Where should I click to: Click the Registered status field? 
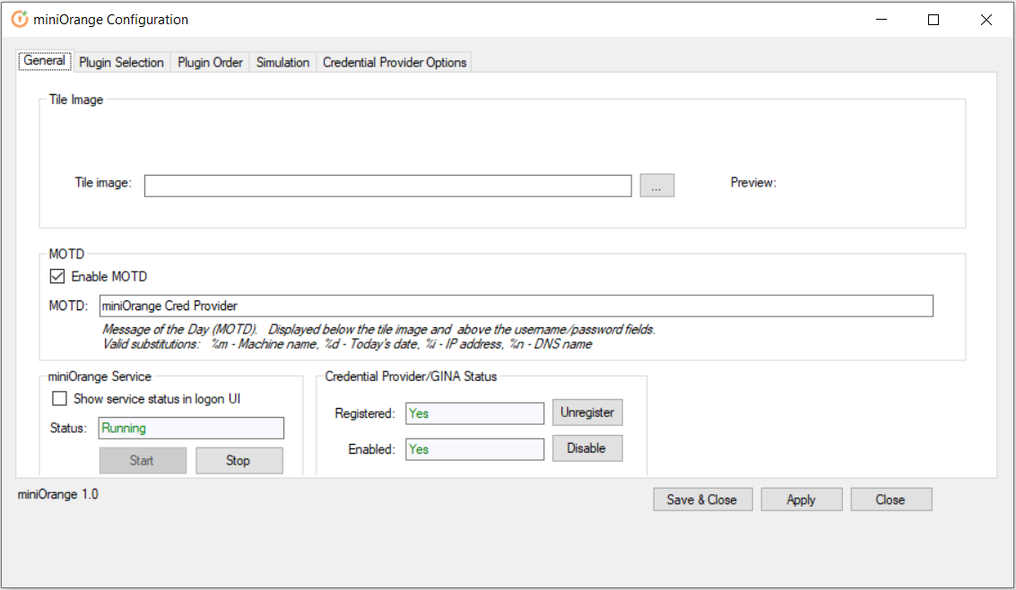[474, 414]
